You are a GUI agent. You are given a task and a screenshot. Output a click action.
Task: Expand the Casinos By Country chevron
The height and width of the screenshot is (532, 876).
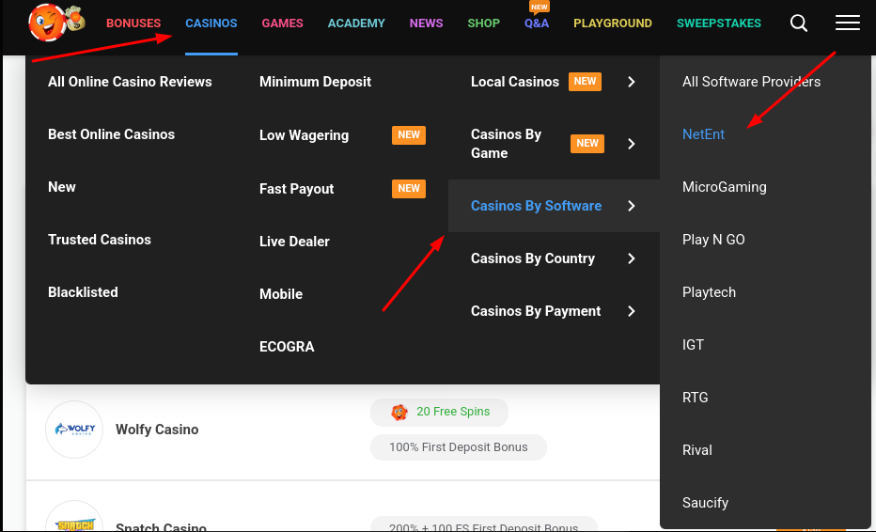[x=632, y=258]
